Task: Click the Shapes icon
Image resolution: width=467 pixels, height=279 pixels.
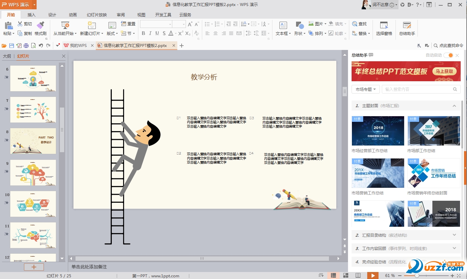Action: point(299,26)
